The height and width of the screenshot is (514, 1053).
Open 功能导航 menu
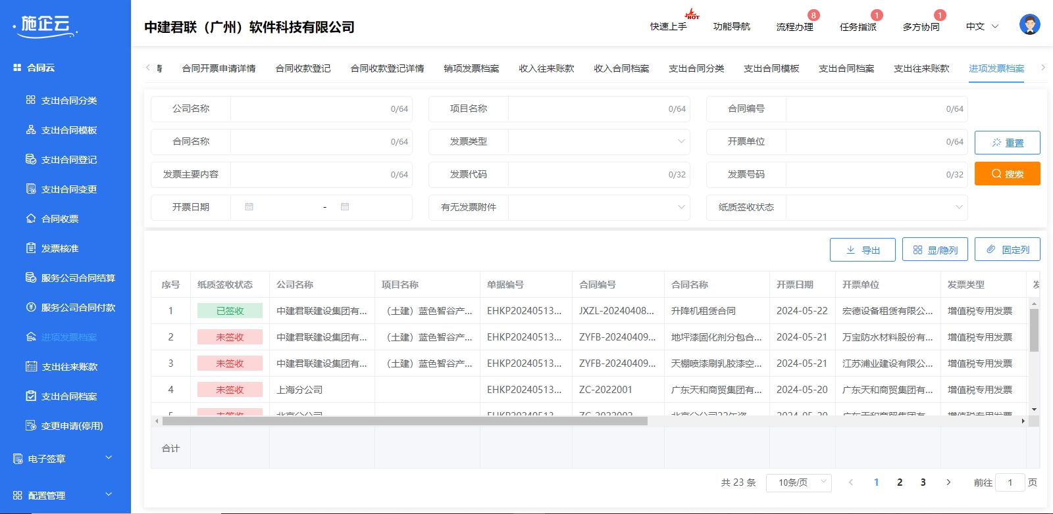(x=732, y=27)
